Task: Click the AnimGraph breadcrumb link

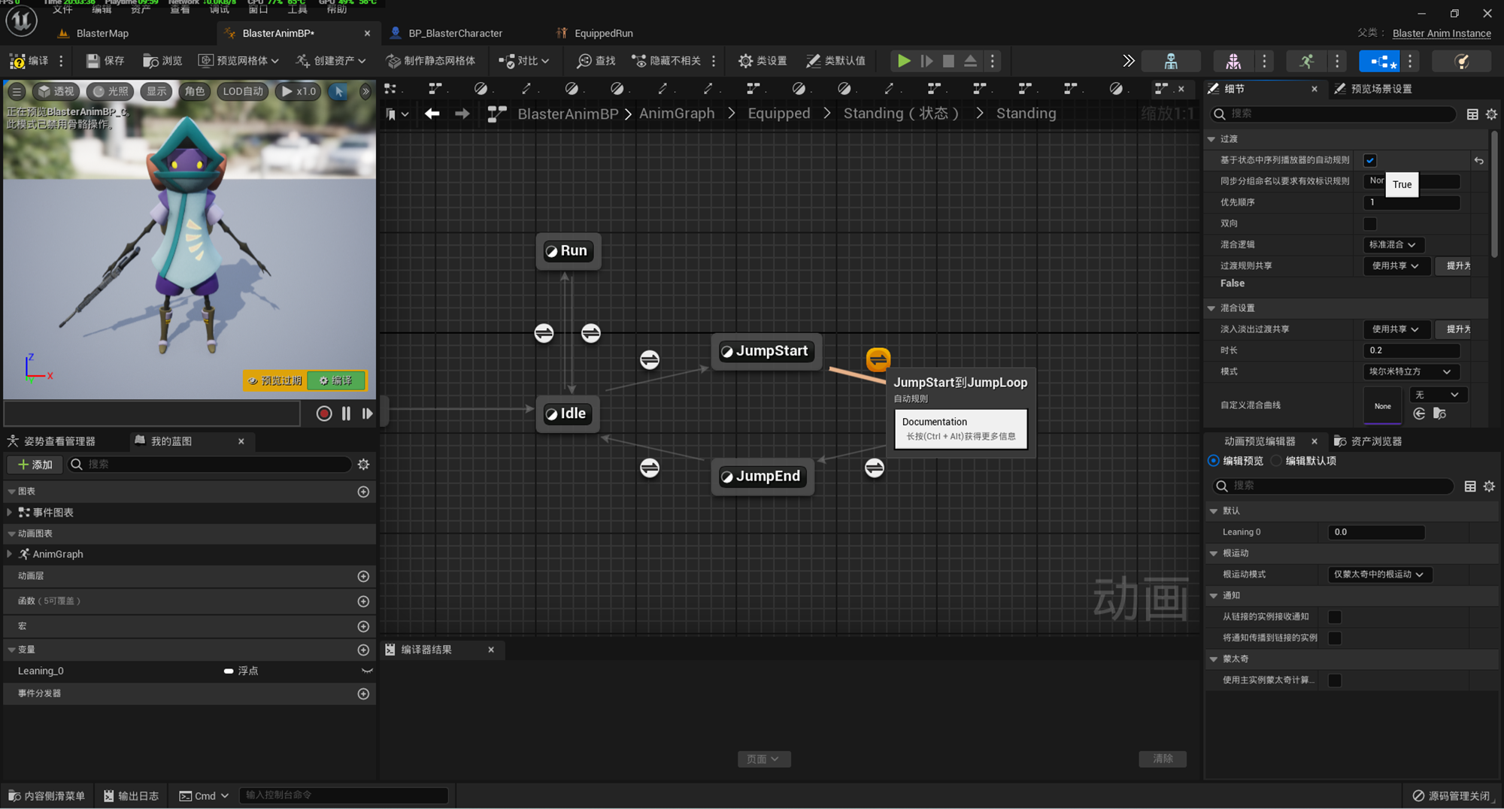Action: point(677,114)
